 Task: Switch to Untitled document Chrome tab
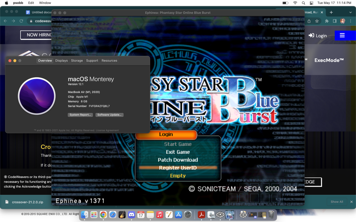click(39, 12)
